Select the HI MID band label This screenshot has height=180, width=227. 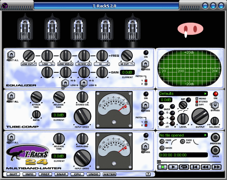coord(84,64)
